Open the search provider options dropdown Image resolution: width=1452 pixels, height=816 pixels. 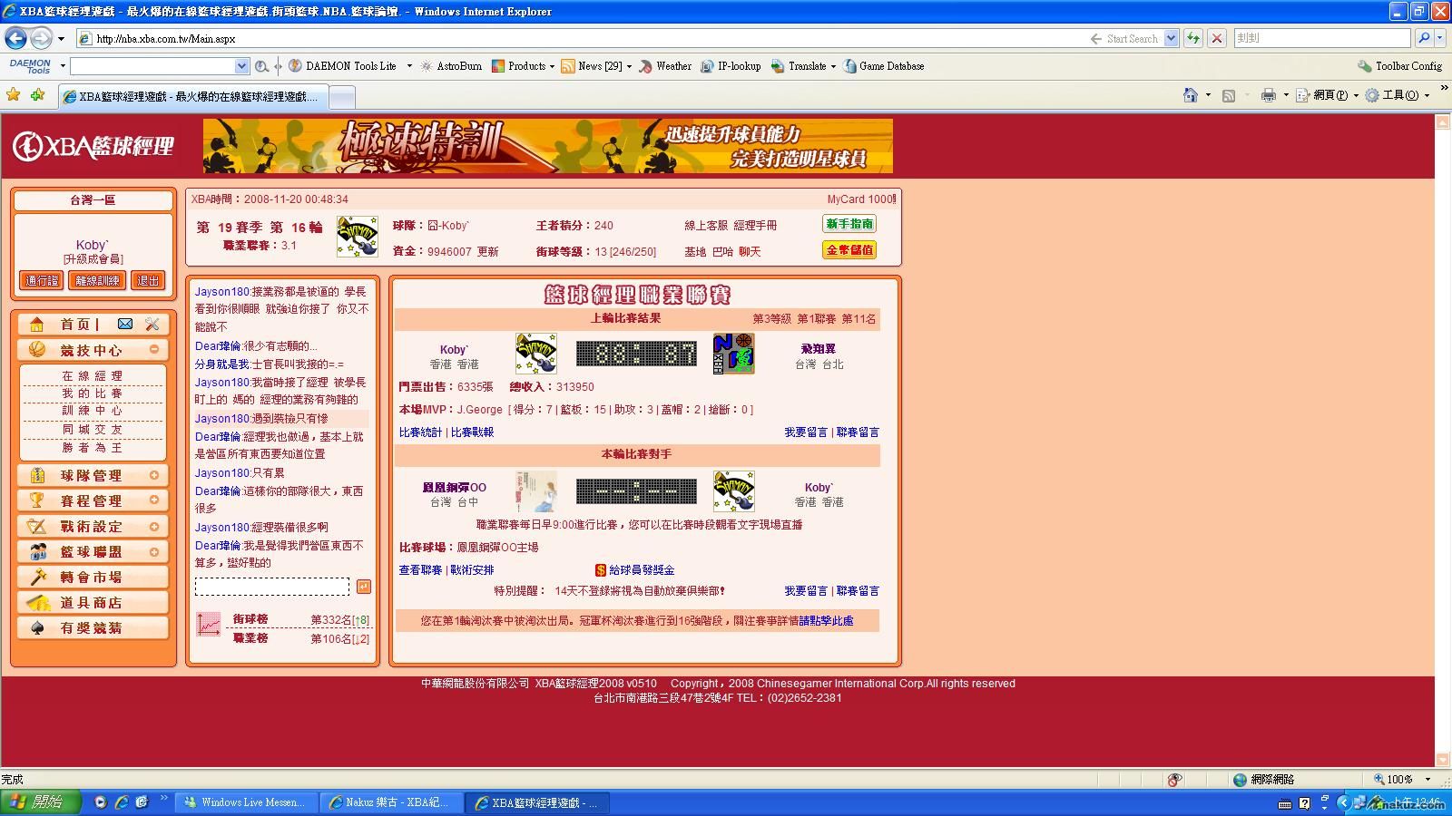(x=1440, y=38)
